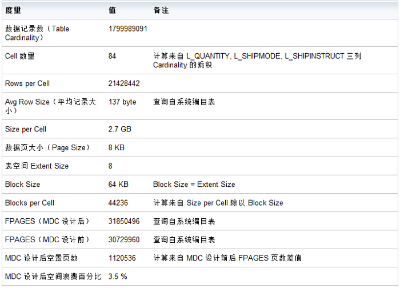The image size is (400, 288).
Task: Select the MDC 设计后空间浪费百分比 label
Action: pyautogui.click(x=53, y=277)
